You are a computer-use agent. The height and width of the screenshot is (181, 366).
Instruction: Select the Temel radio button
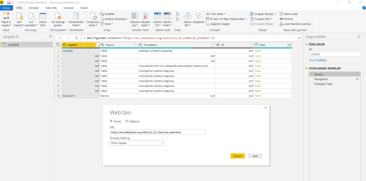(x=111, y=121)
